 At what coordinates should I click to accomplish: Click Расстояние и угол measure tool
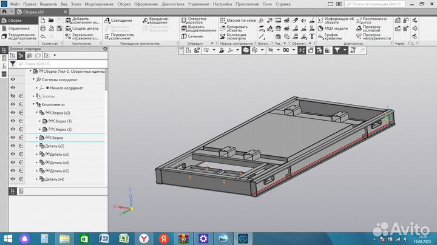(371, 21)
